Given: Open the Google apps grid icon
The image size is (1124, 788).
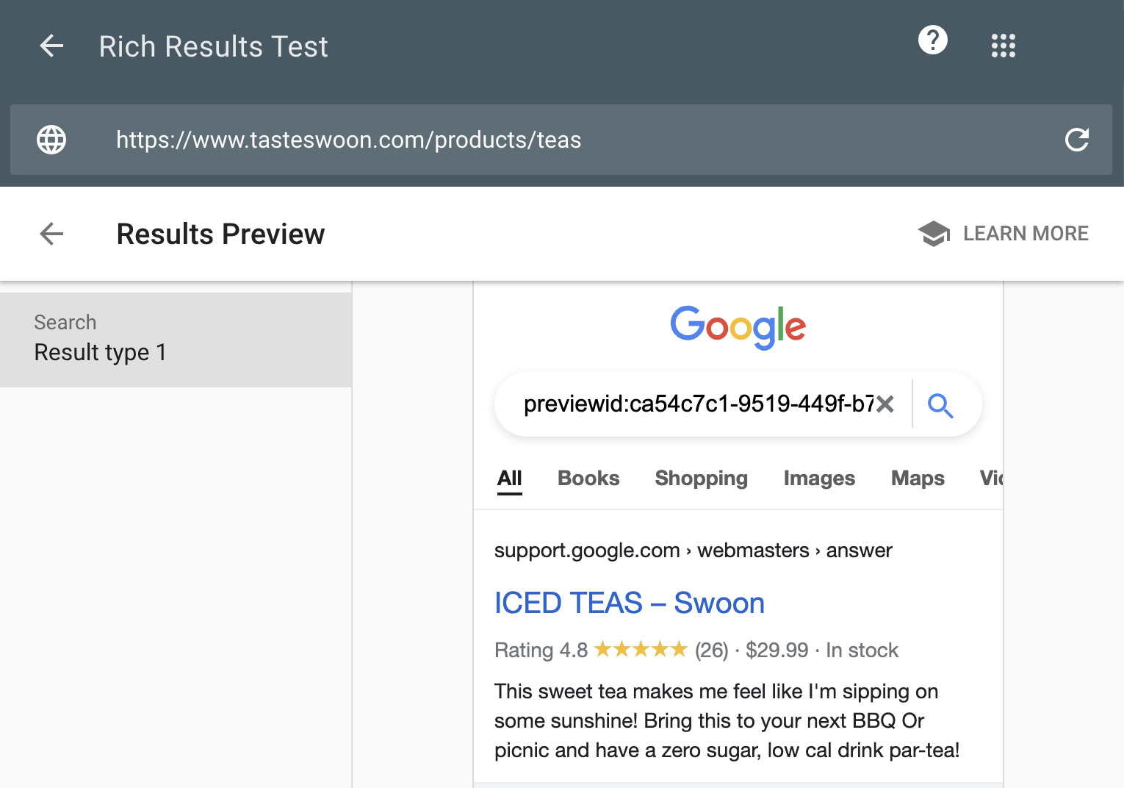Looking at the screenshot, I should [x=1003, y=46].
